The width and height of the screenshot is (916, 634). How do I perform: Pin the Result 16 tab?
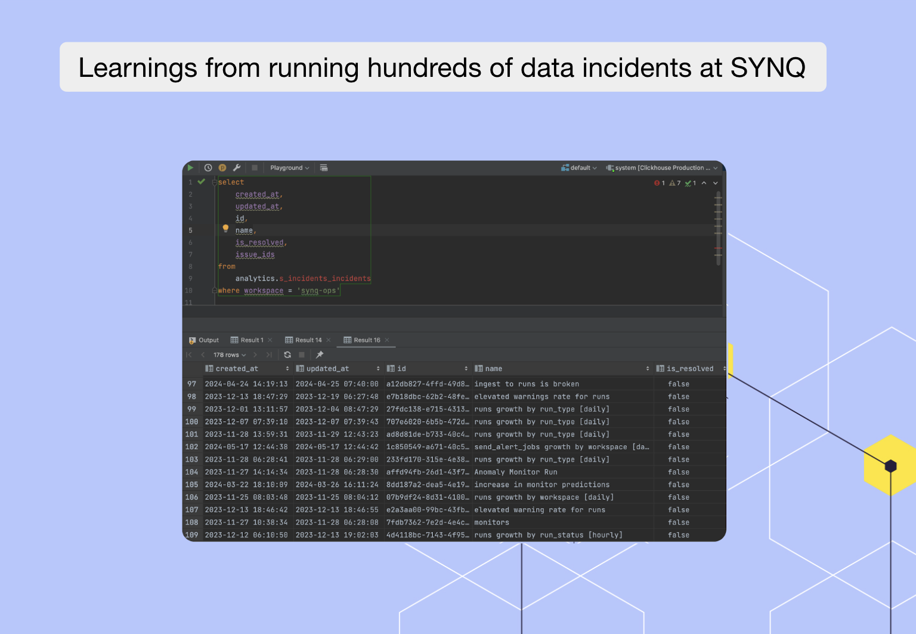[320, 355]
